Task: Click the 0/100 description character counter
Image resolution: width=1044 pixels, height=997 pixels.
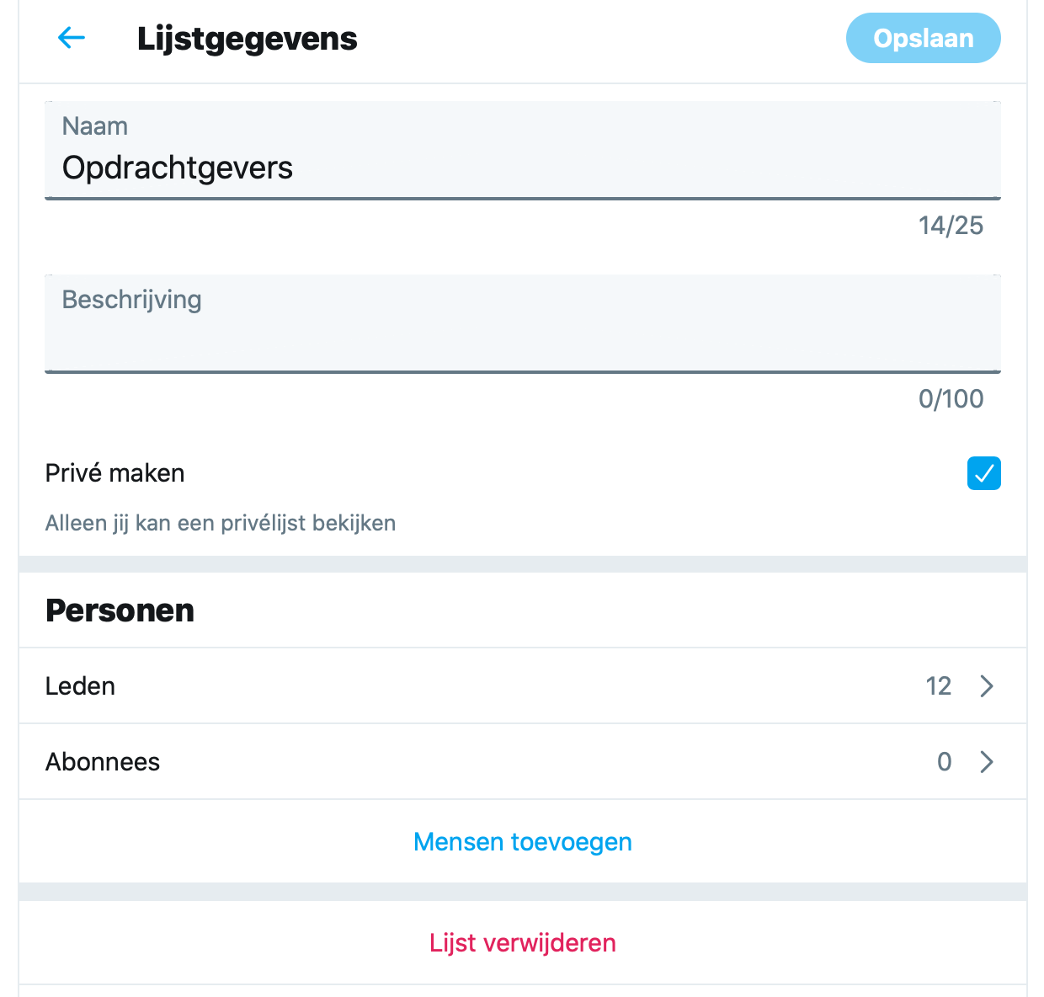Action: coord(951,399)
